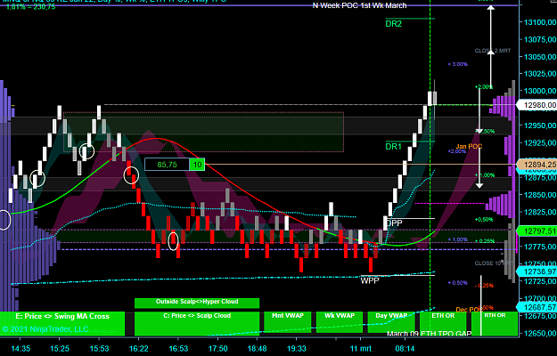
Task: Select the Wk VWAP green box
Action: pos(340,322)
